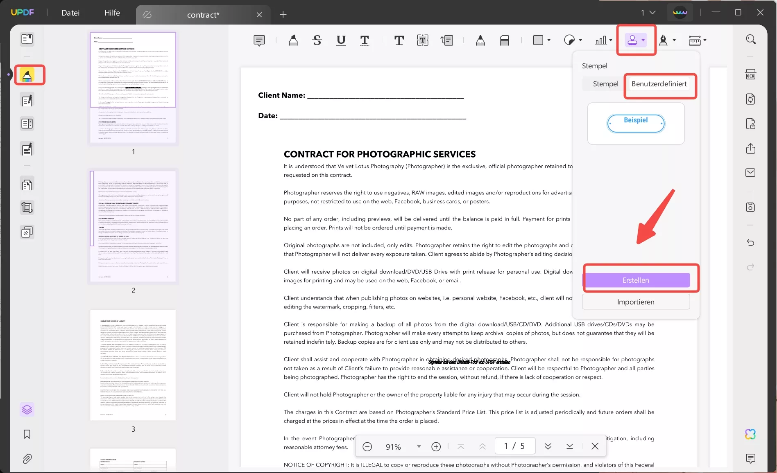
Task: Close the zoom and page navigation bar
Action: (595, 446)
